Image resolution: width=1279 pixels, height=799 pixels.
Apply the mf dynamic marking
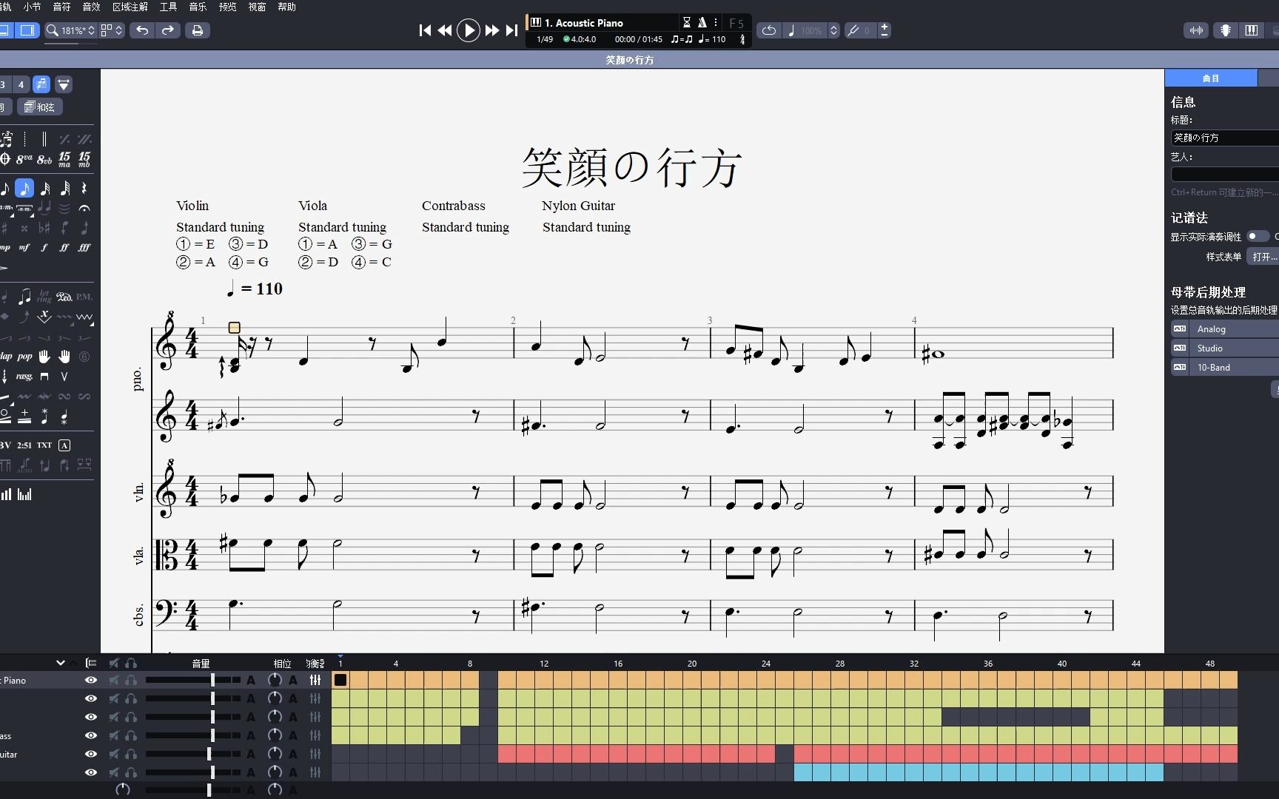[x=24, y=248]
